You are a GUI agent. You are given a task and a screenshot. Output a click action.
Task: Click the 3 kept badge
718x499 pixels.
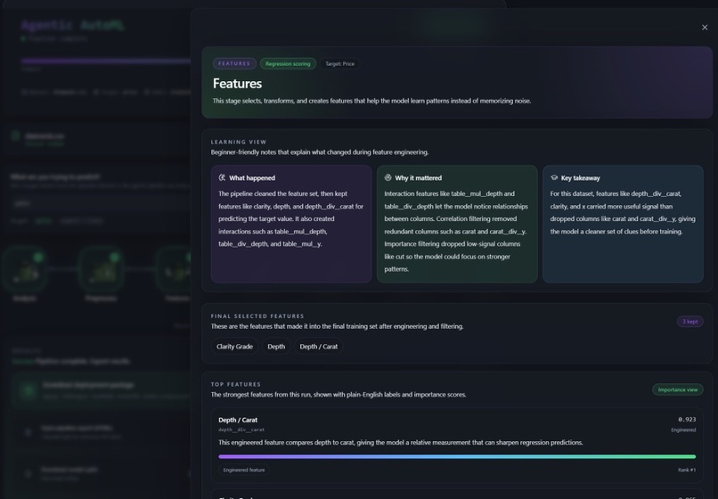click(x=690, y=321)
